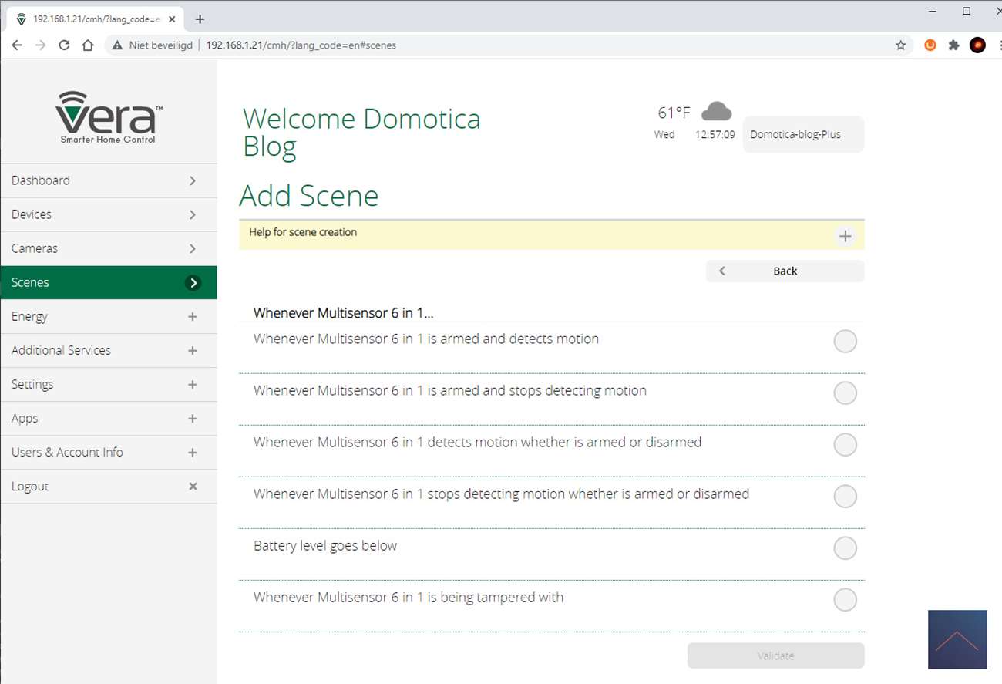The height and width of the screenshot is (684, 1002).
Task: Click the scroll-to-top arrow square
Action: 957,639
